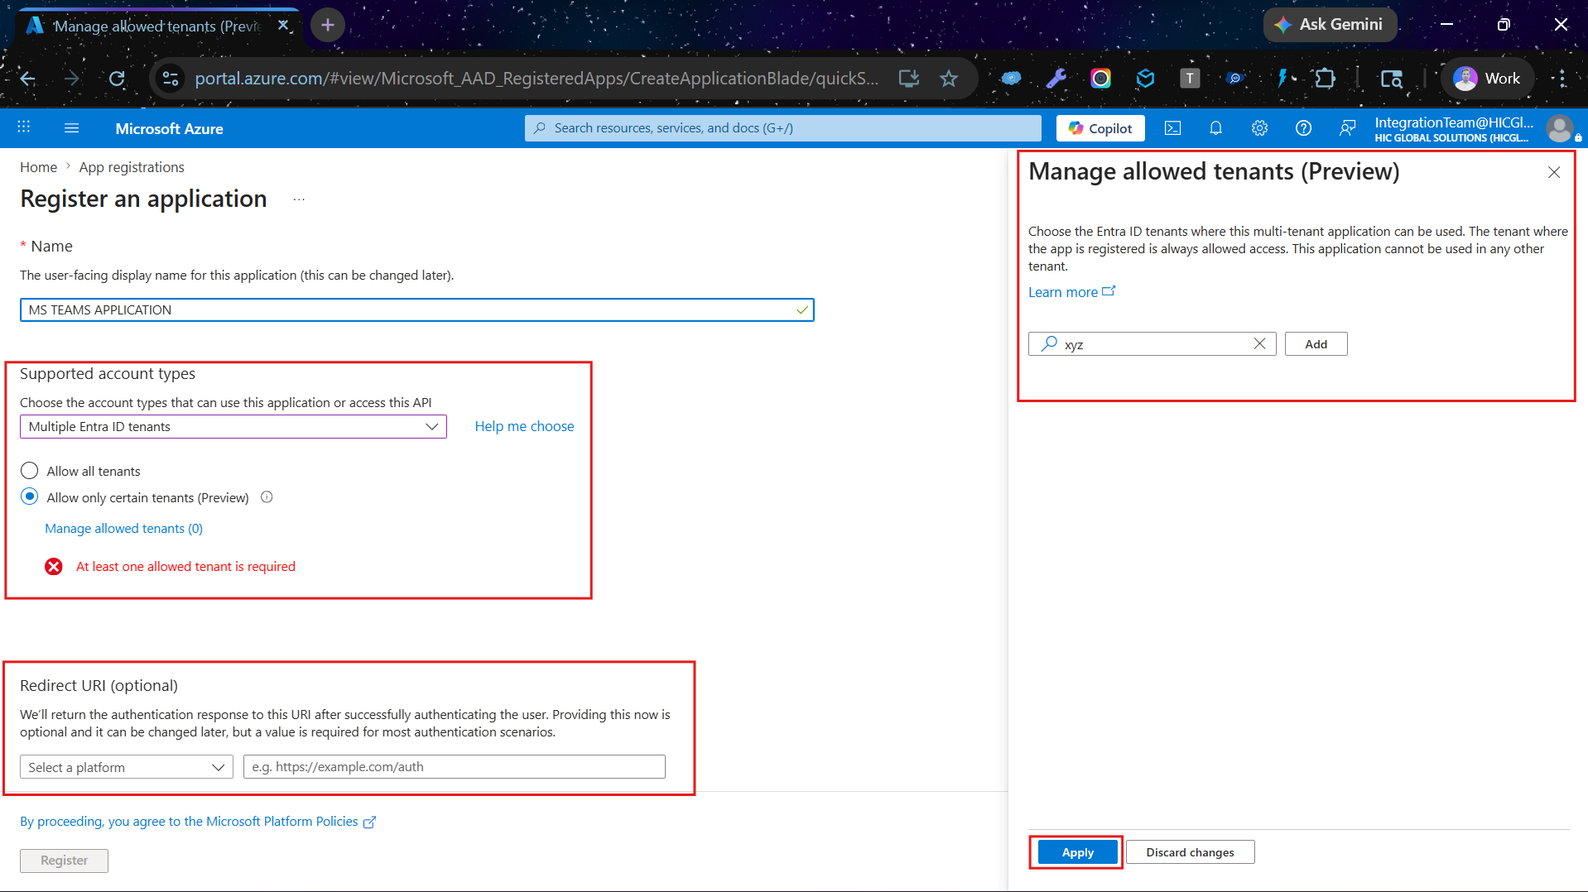Image resolution: width=1588 pixels, height=892 pixels.
Task: Open the Select a platform dropdown
Action: coord(127,767)
